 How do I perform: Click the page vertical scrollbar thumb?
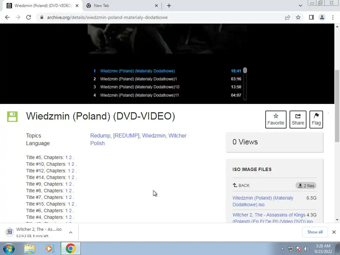coord(337,106)
